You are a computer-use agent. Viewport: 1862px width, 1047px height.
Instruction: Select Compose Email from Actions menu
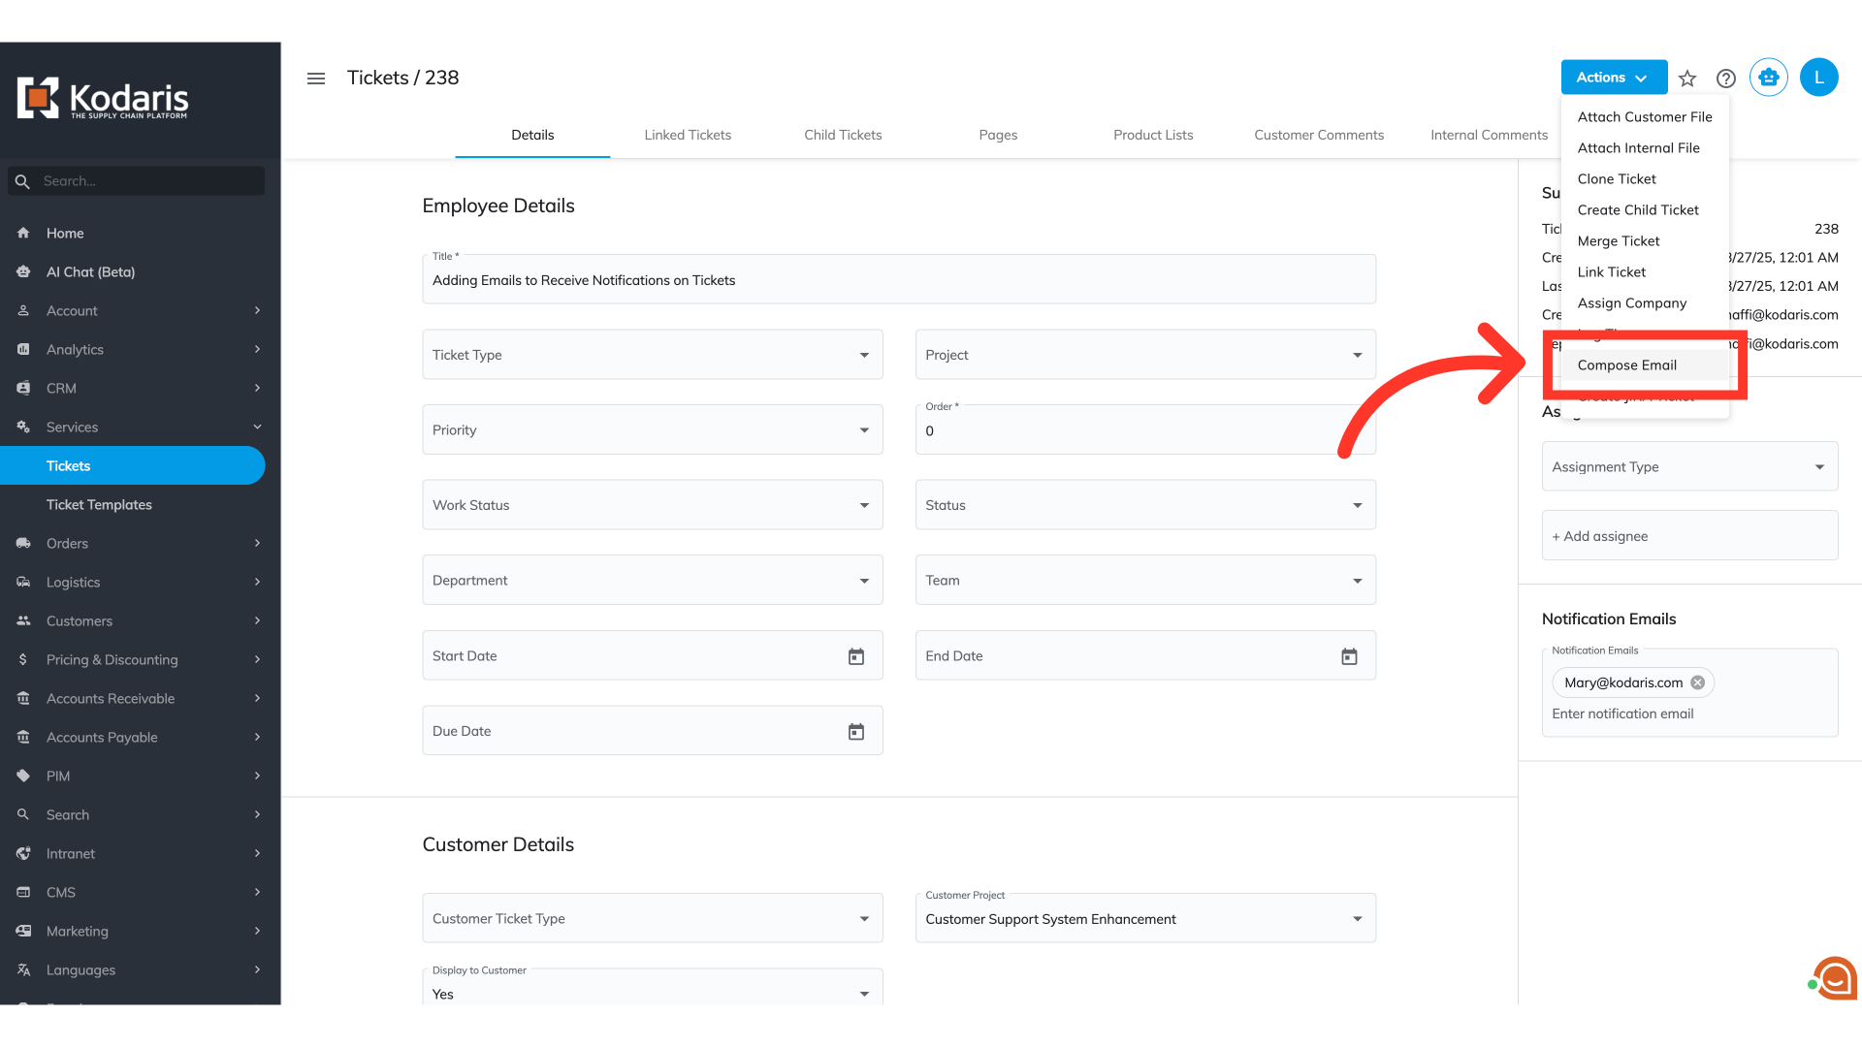point(1626,365)
